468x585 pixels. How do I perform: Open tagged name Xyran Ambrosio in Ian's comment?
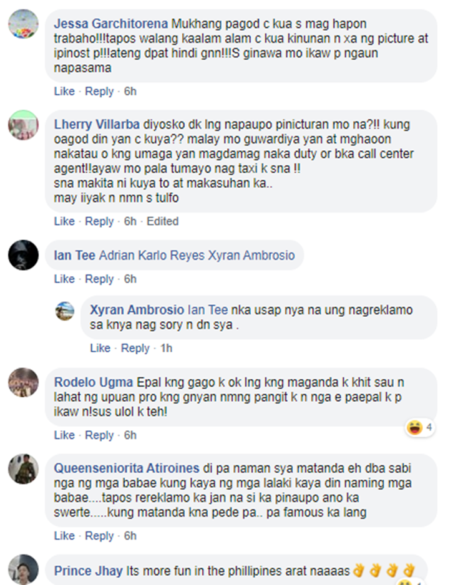tap(251, 256)
